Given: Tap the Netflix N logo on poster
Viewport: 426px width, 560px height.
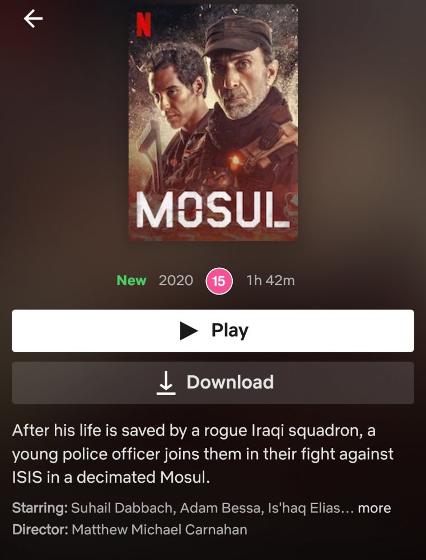Looking at the screenshot, I should coord(143,24).
